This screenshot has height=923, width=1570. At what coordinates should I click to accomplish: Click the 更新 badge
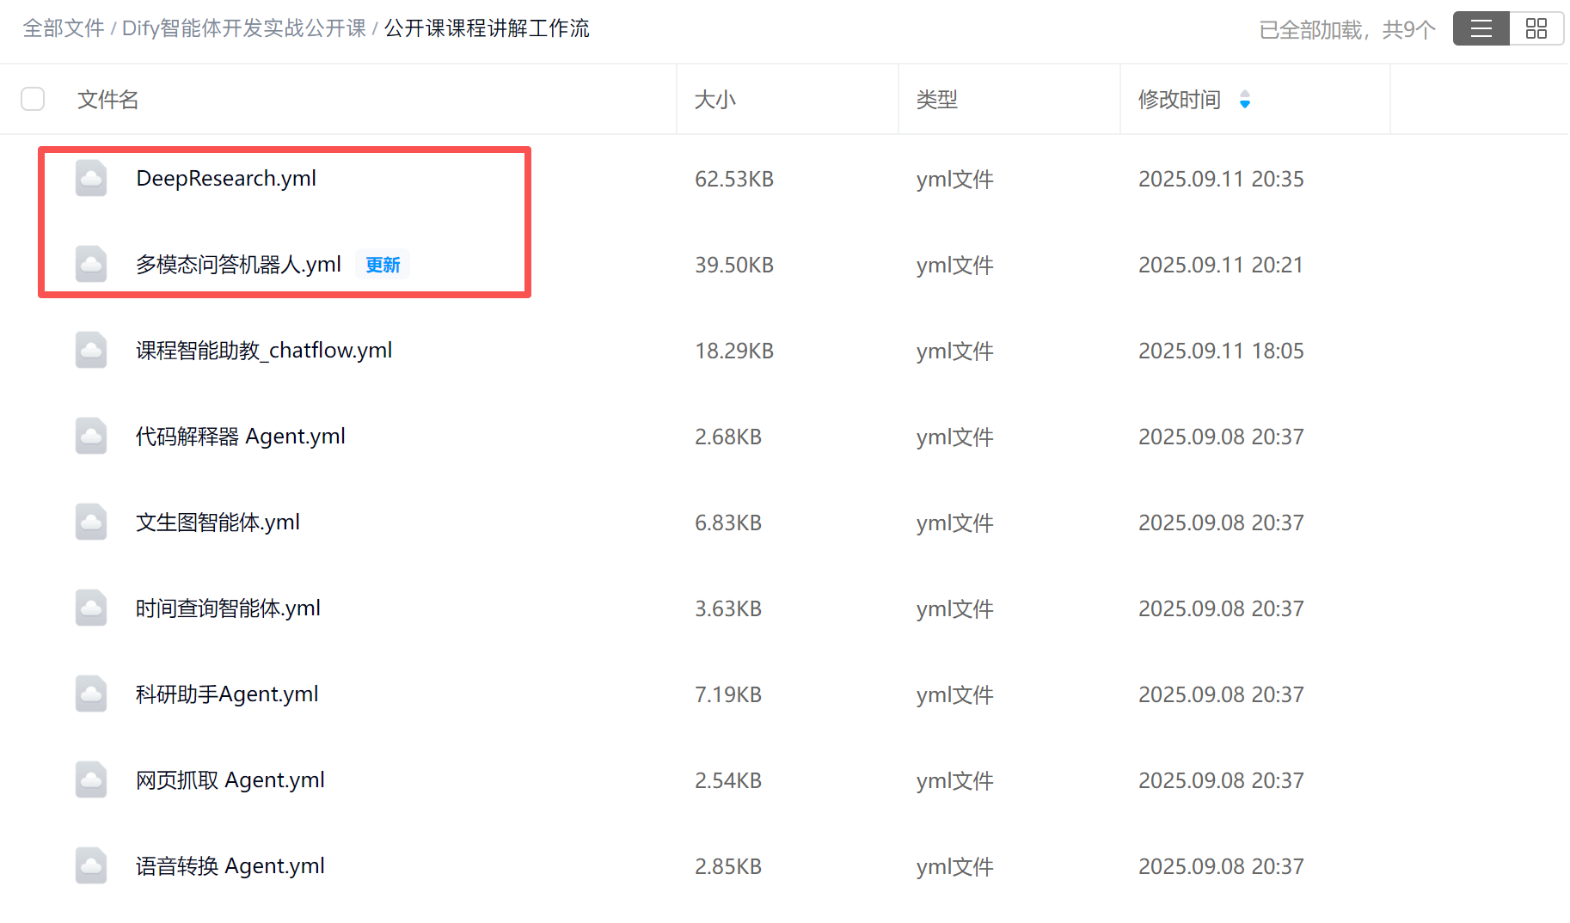point(383,265)
